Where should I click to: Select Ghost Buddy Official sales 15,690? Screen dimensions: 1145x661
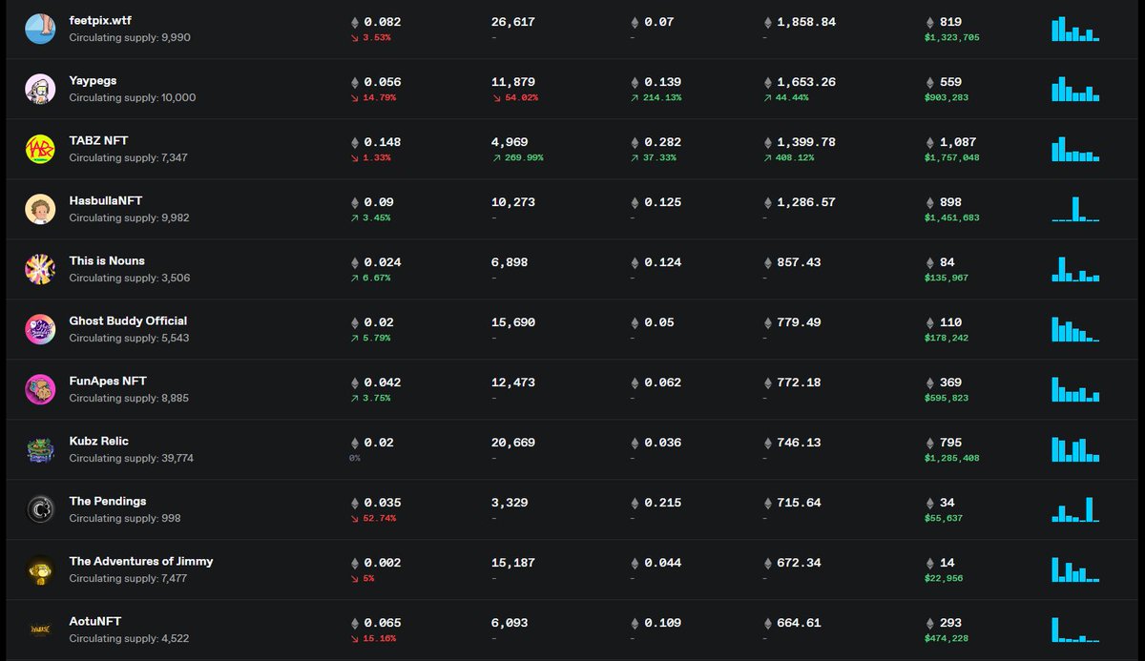click(x=514, y=322)
